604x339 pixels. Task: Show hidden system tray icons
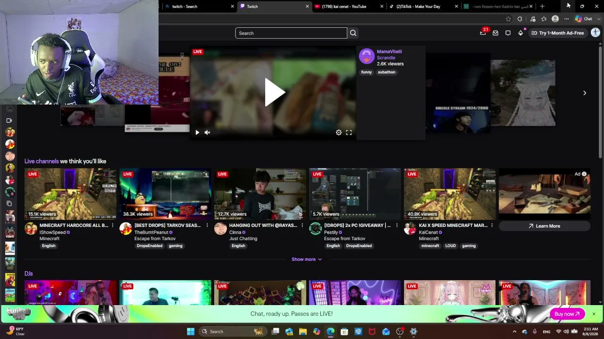pyautogui.click(x=514, y=331)
